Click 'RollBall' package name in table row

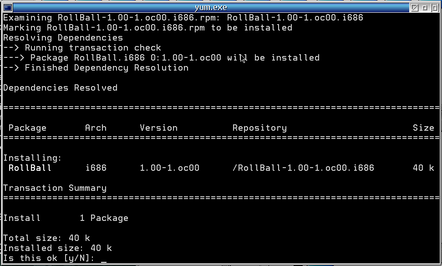coord(30,168)
